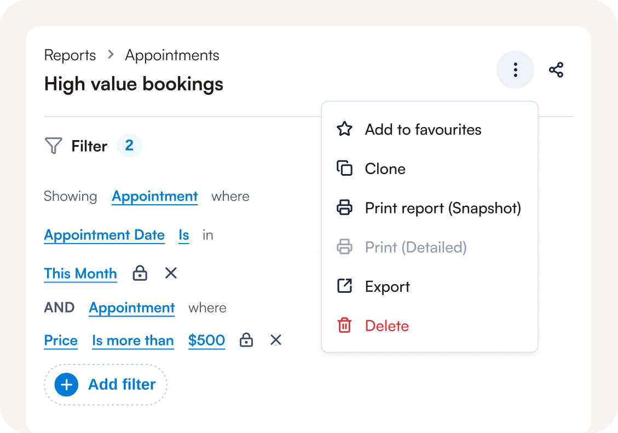
Task: Select Clone menu entry
Action: [x=430, y=168]
